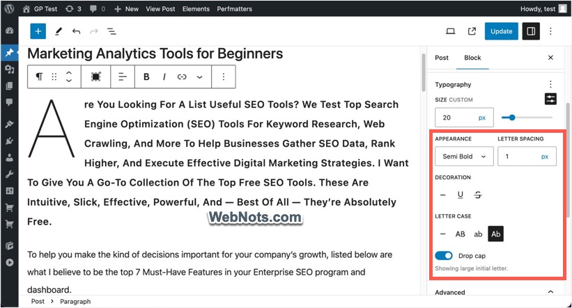
Task: Select the underline decoration icon
Action: click(461, 195)
